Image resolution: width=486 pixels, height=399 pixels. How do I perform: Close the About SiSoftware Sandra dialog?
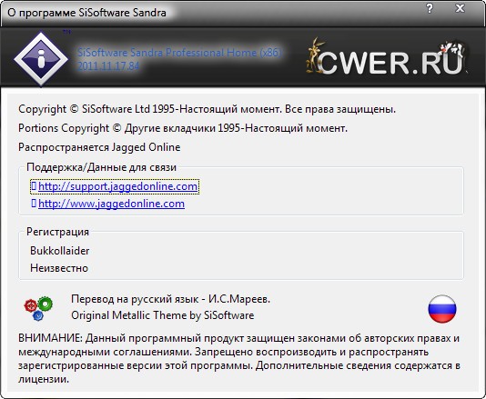[460, 8]
